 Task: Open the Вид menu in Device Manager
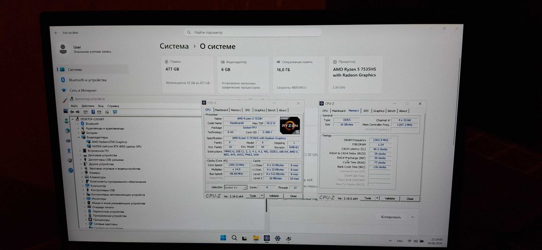[x=101, y=106]
